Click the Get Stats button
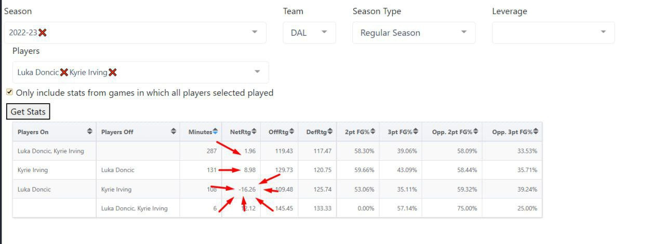Viewport: 665px width, 244px height. 28,112
